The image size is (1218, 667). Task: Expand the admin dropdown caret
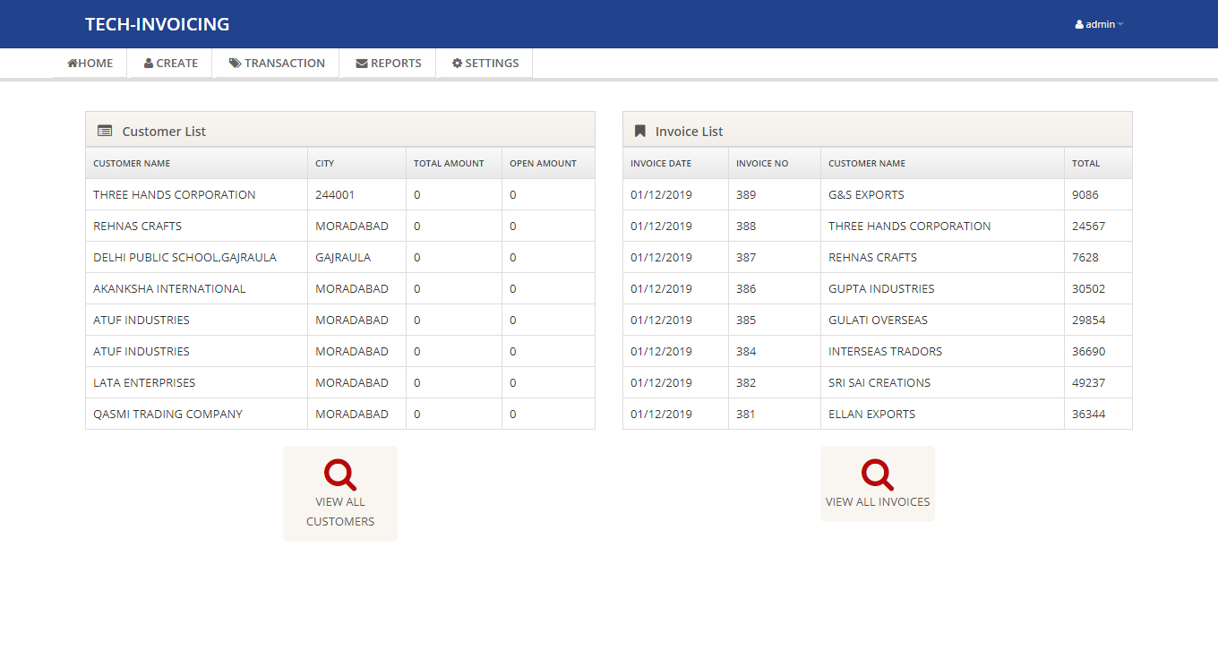pyautogui.click(x=1120, y=25)
